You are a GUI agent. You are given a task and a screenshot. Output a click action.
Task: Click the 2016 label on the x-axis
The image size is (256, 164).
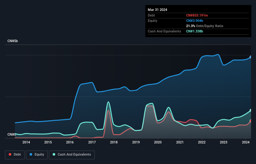pyautogui.click(x=70, y=142)
